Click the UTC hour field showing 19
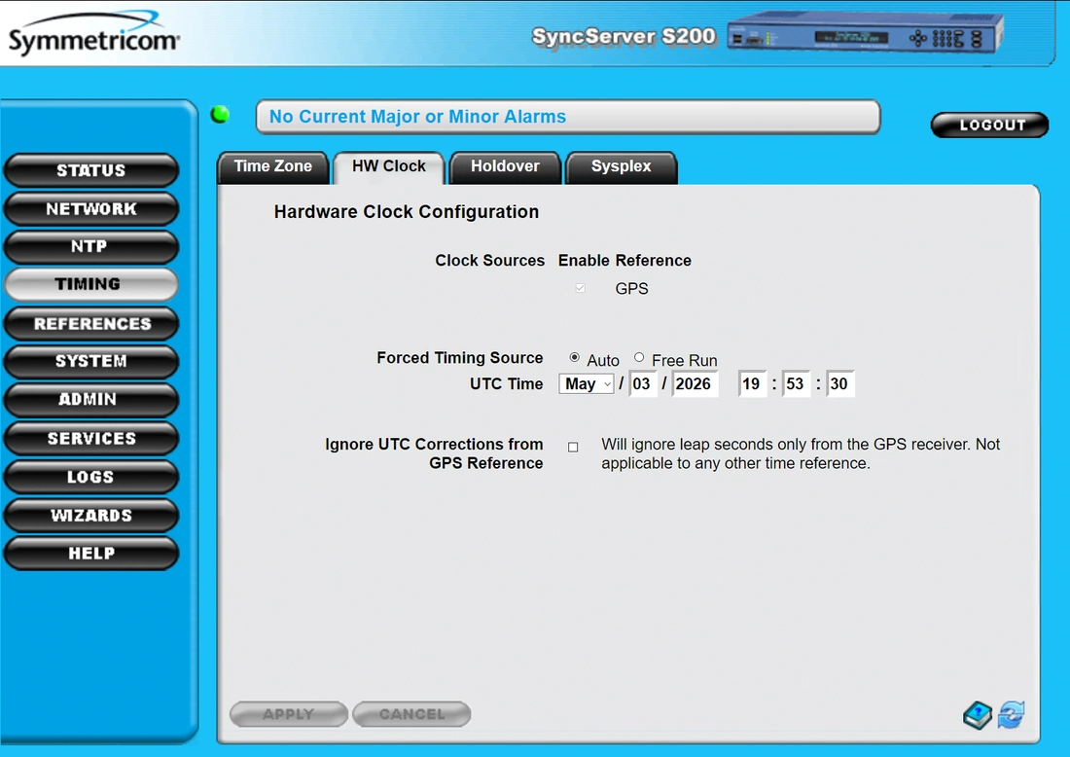Screen dimensions: 1070x757 pos(753,383)
